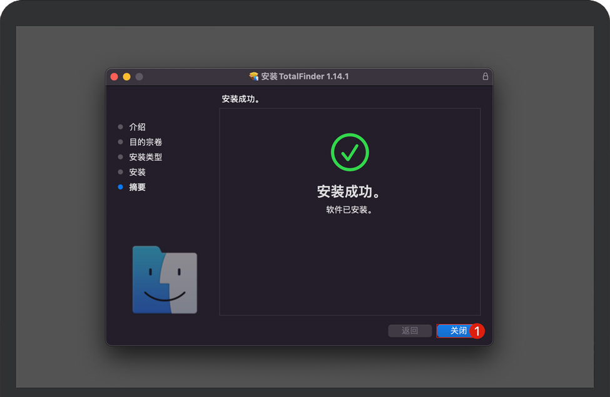Close the installer with red button

pyautogui.click(x=114, y=76)
